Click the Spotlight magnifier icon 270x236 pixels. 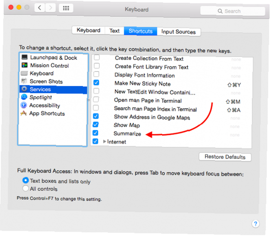24,97
